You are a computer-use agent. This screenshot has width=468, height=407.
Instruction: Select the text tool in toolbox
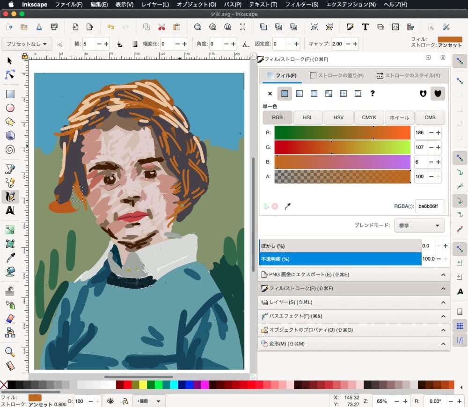click(x=10, y=211)
